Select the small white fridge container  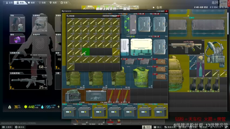coord(125,47)
